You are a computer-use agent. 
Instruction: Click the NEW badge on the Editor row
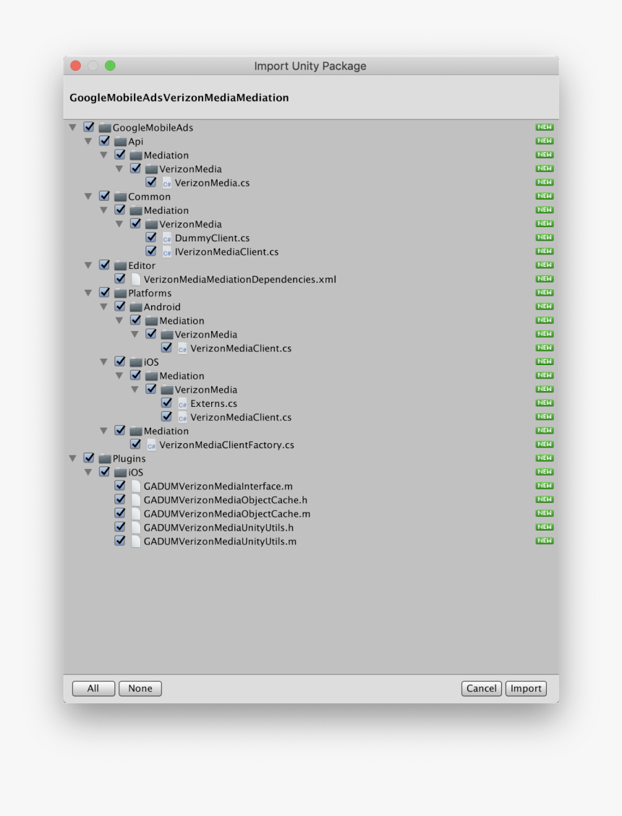[545, 265]
